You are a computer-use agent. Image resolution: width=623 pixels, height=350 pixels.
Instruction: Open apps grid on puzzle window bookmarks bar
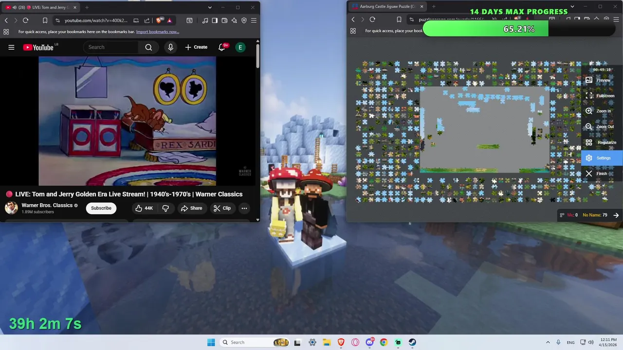point(353,31)
